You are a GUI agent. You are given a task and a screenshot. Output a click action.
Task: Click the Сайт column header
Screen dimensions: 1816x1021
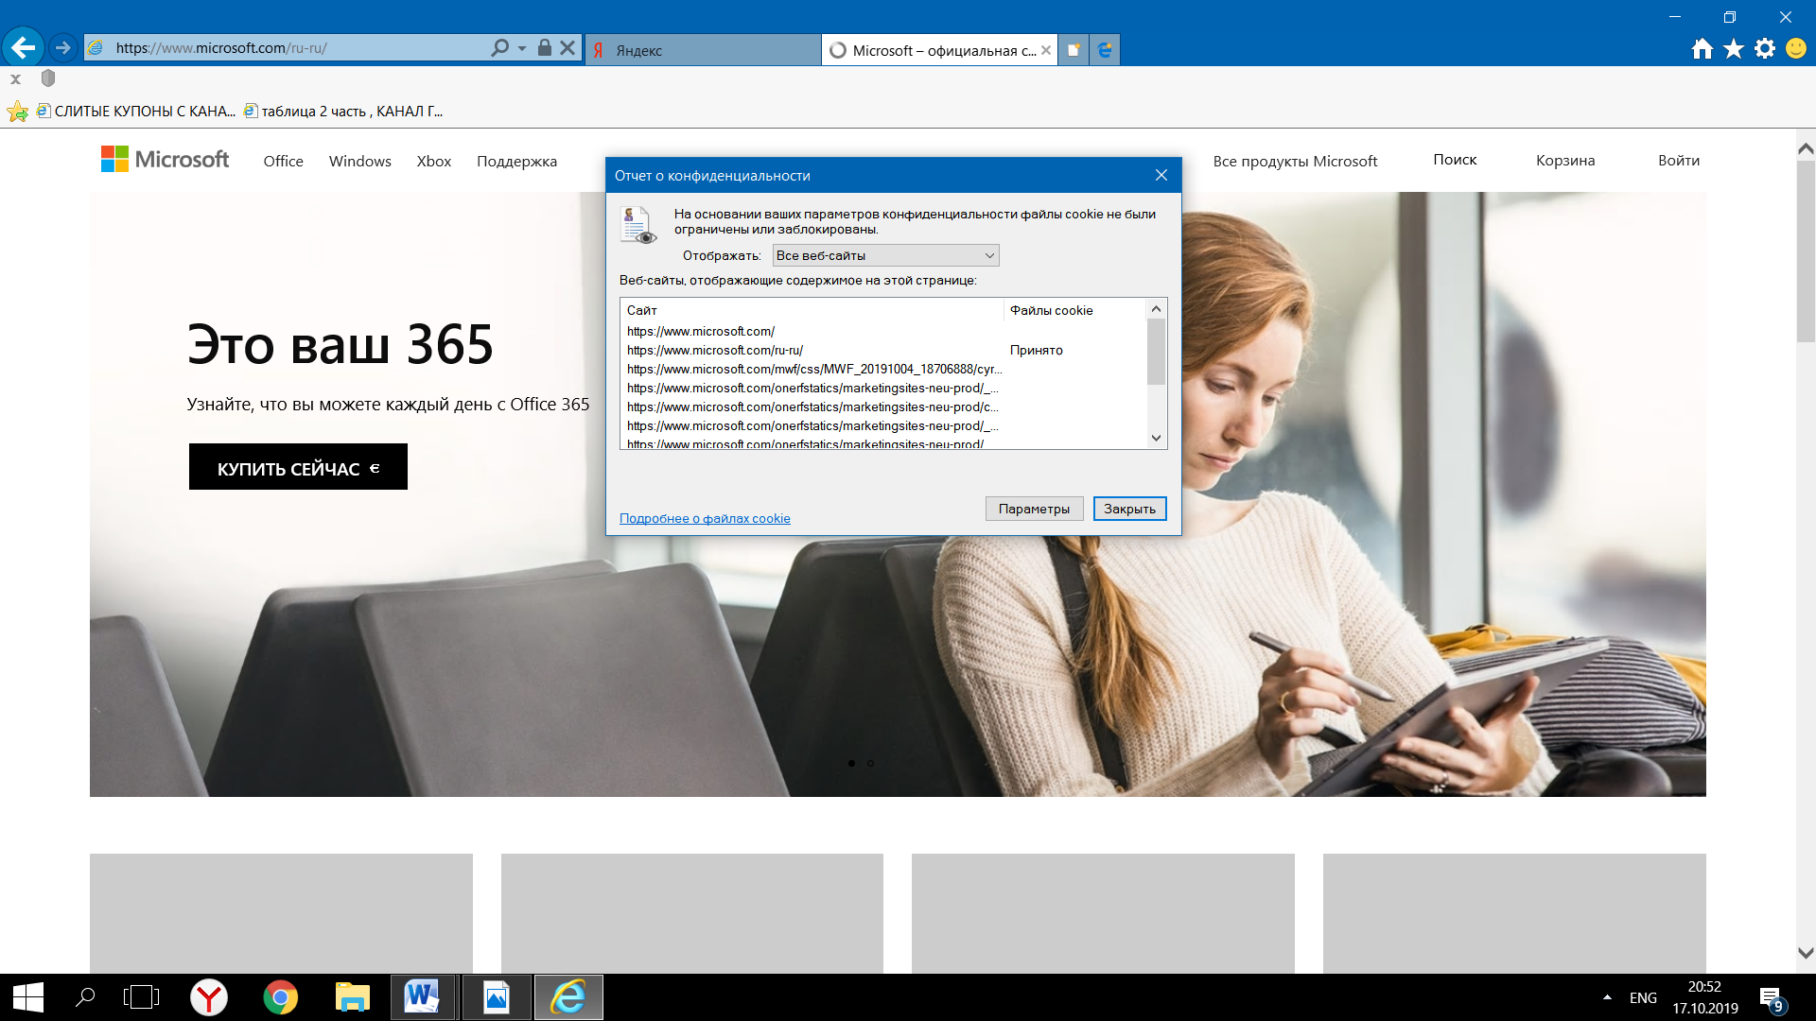click(812, 310)
